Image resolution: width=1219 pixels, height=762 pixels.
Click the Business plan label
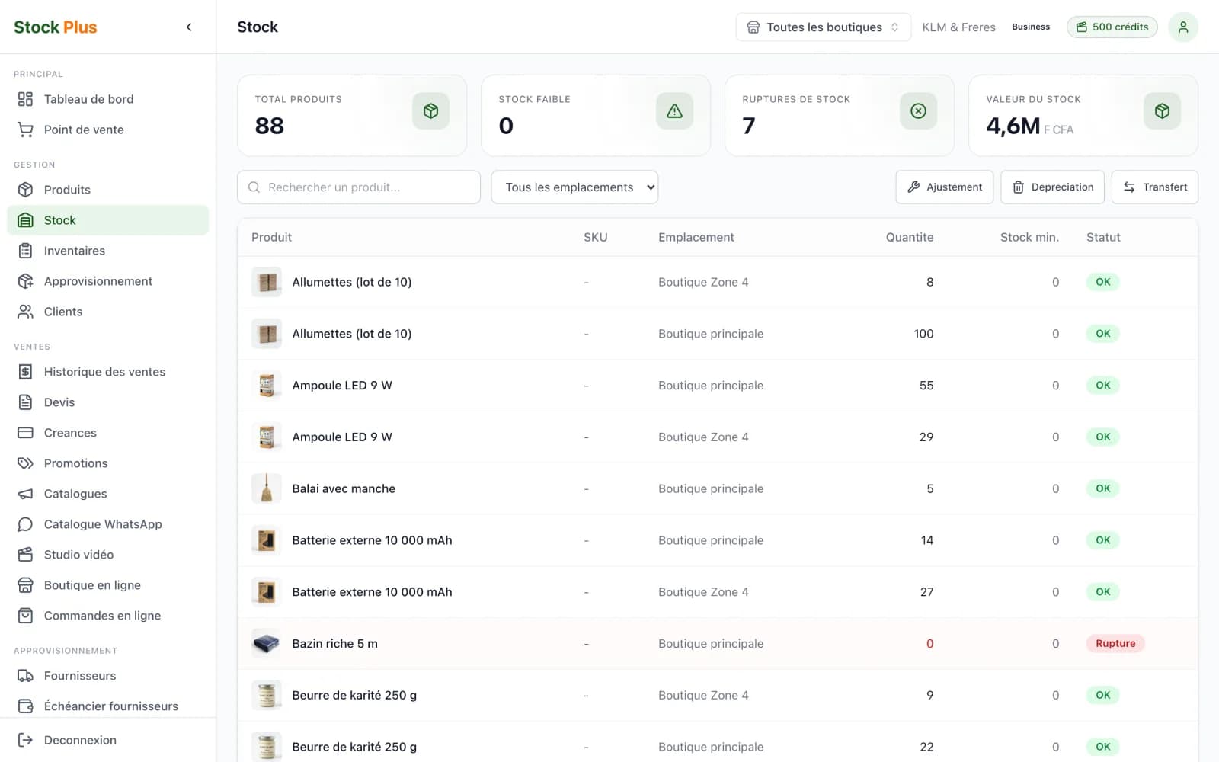pyautogui.click(x=1031, y=27)
